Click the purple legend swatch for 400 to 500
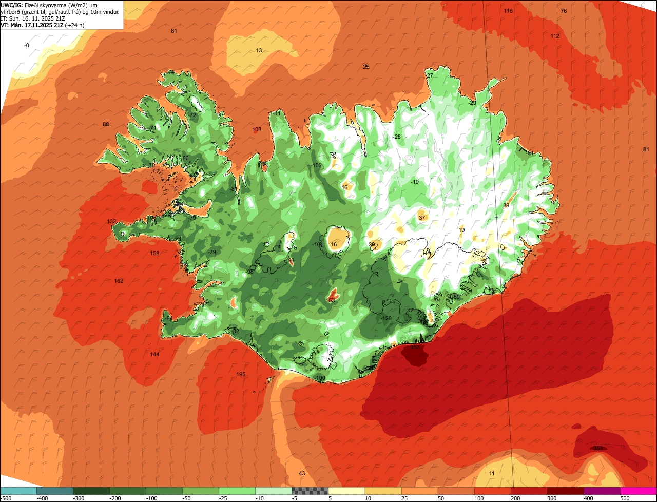Image resolution: width=657 pixels, height=502 pixels. (601, 491)
